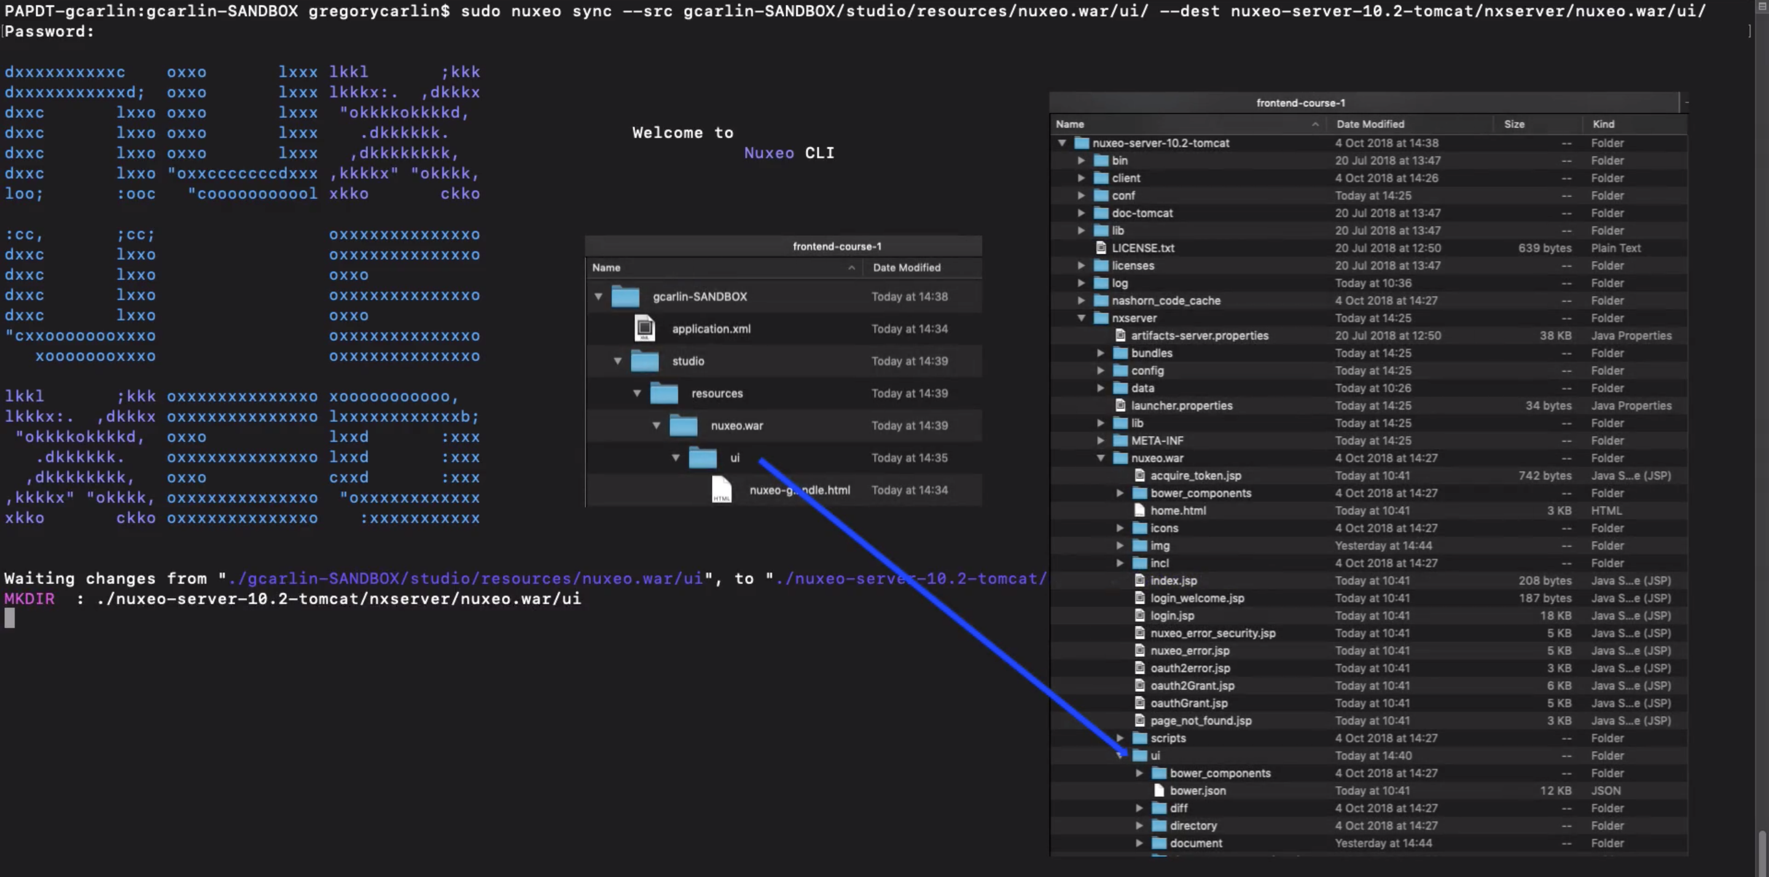Click the home.html file icon
Screen dimensions: 1769x877
click(x=1139, y=510)
